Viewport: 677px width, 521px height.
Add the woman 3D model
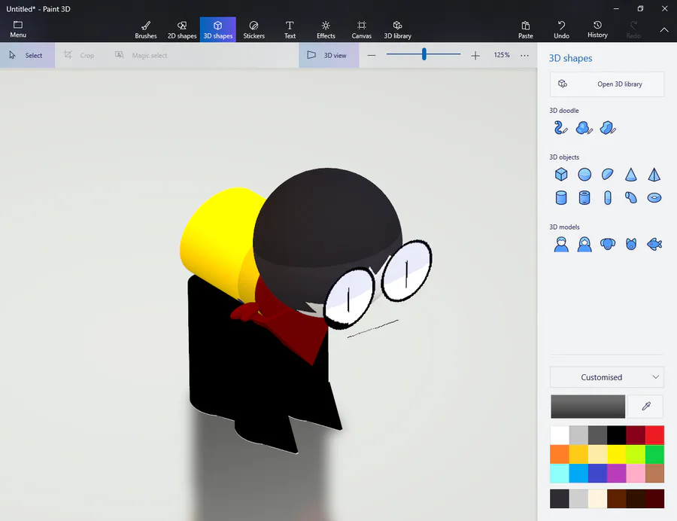pyautogui.click(x=584, y=244)
